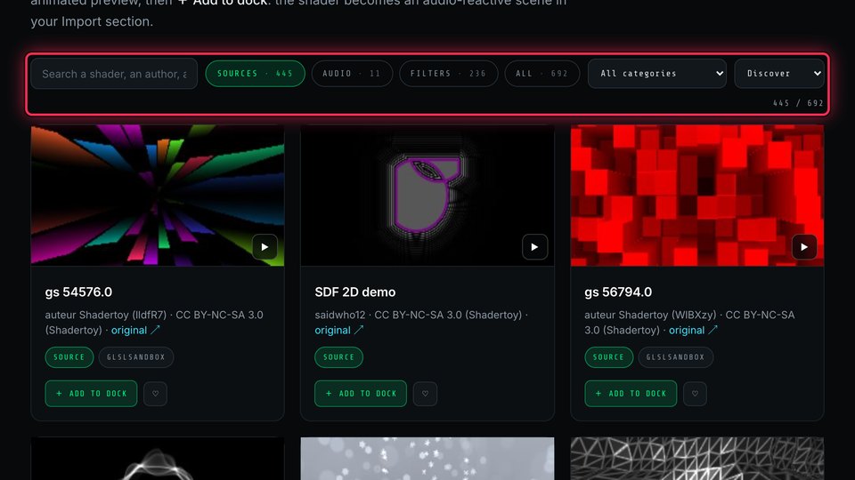Click the SDF 2D demo title
The height and width of the screenshot is (480, 855).
click(355, 292)
